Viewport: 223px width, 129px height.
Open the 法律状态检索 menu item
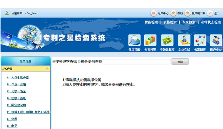tap(211, 22)
